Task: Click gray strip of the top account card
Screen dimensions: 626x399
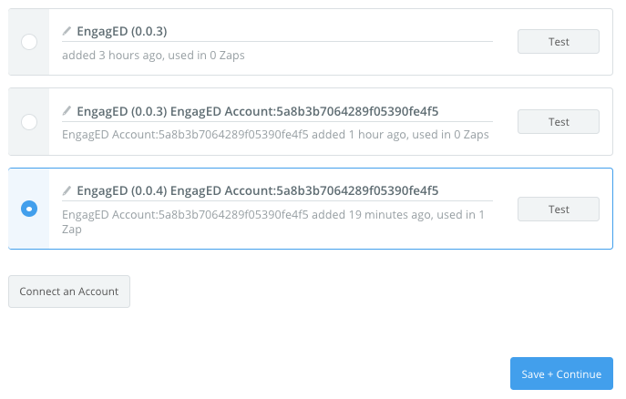Action: pos(29,42)
